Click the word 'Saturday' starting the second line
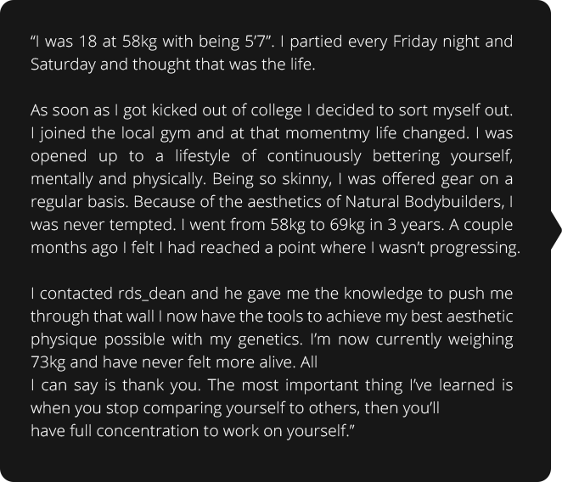The height and width of the screenshot is (482, 562). [63, 64]
